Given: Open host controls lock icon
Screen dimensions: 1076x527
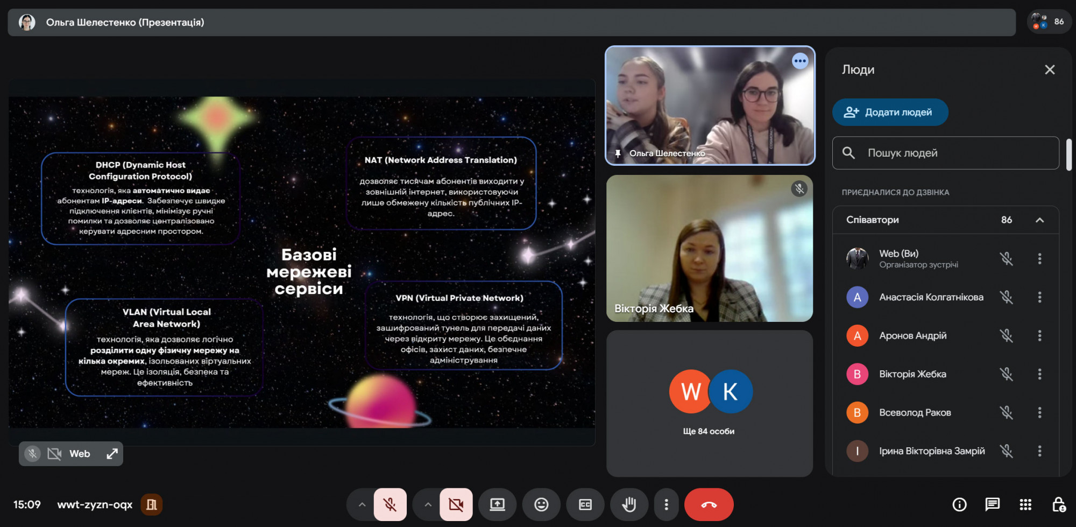Looking at the screenshot, I should click(1058, 504).
